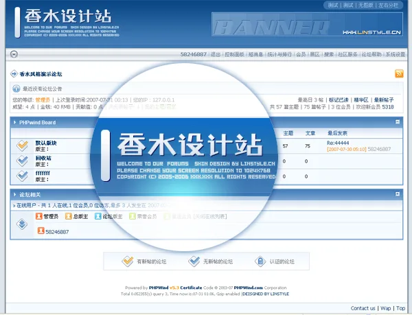
Task: Click the 认证的论坛 lock icon
Action: coord(260,261)
